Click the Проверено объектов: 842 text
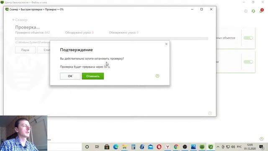 tap(33, 33)
